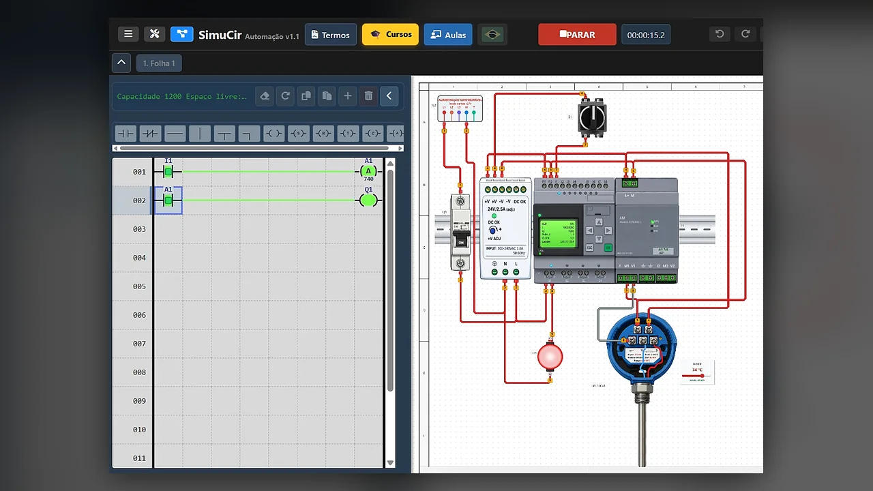Image resolution: width=873 pixels, height=491 pixels.
Task: Stop the simulation with PARAR
Action: pos(577,35)
